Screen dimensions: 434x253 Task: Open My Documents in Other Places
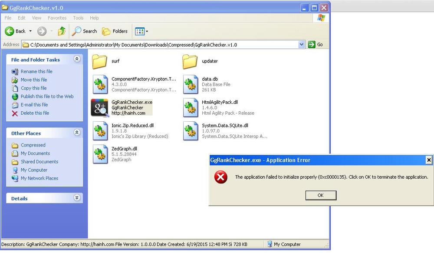(x=35, y=153)
